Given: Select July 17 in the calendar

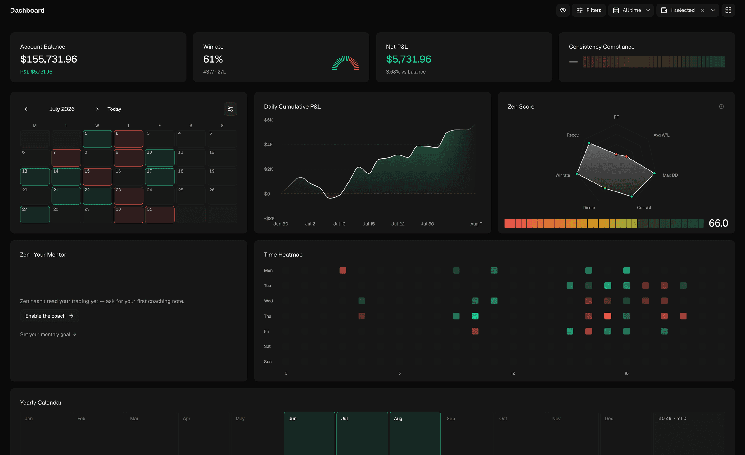Looking at the screenshot, I should click(160, 177).
